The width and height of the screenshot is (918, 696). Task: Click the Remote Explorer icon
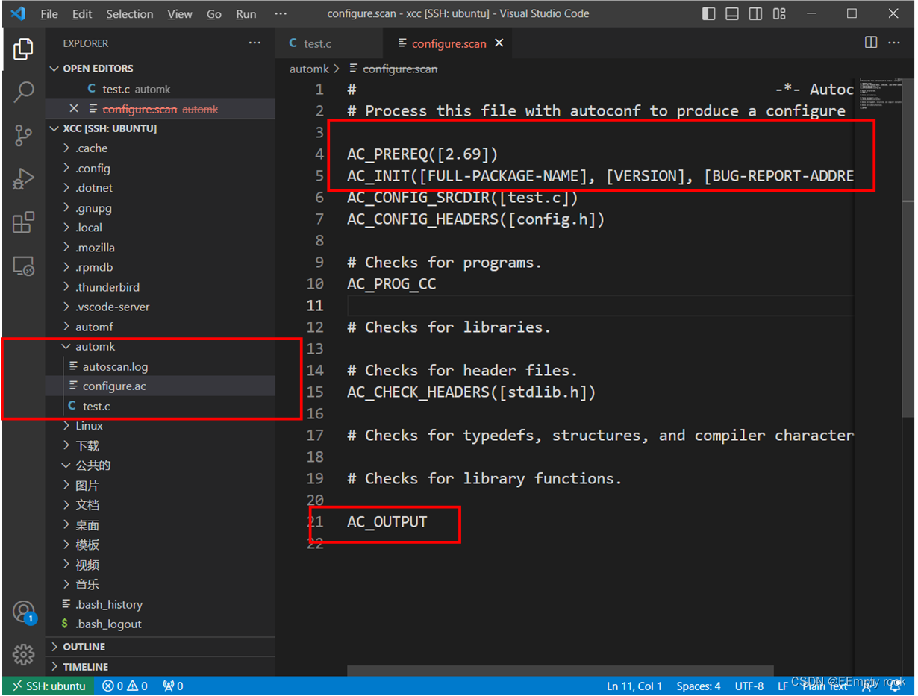pos(23,266)
